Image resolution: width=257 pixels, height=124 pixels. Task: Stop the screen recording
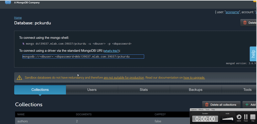click(253, 117)
